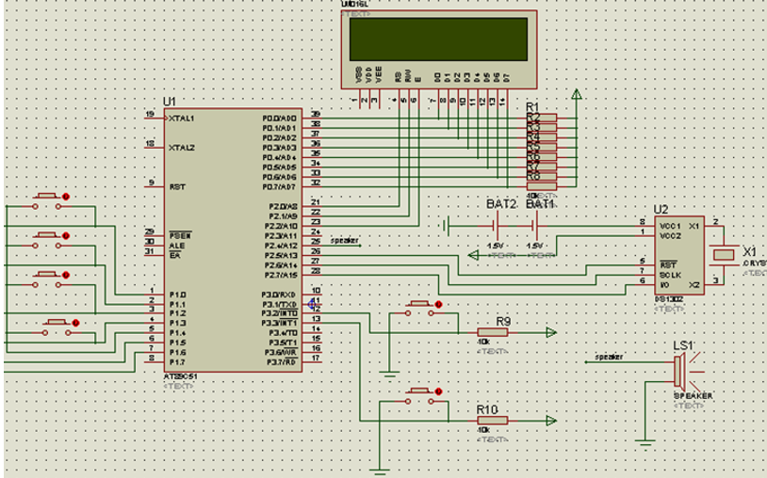Toggle the red latch dot on the R9 push button
Image resolution: width=767 pixels, height=478 pixels.
pos(438,304)
